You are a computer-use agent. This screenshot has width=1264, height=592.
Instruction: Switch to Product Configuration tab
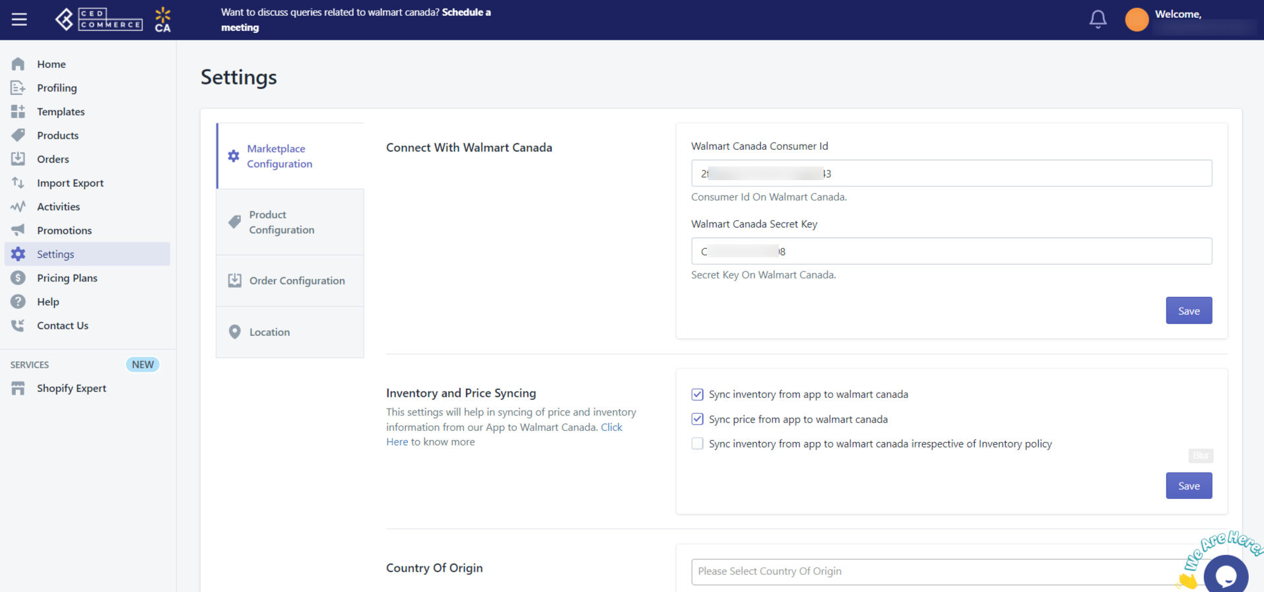coord(290,222)
